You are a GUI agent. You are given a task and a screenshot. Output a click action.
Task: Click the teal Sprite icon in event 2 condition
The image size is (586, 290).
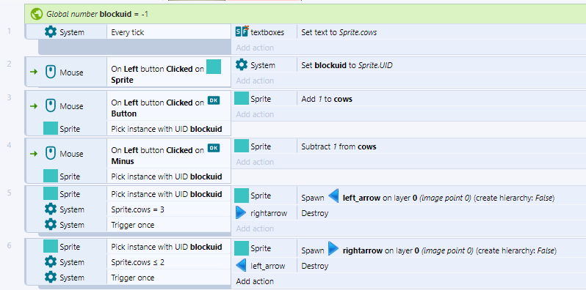(214, 67)
